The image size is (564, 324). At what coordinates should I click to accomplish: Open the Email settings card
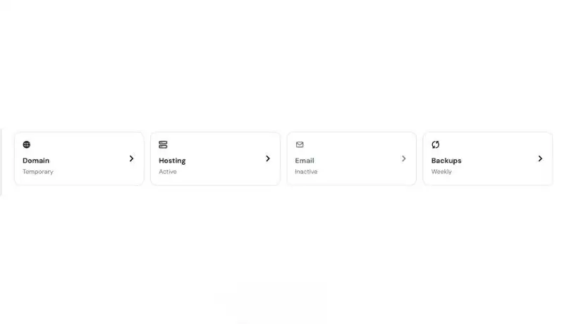(351, 158)
